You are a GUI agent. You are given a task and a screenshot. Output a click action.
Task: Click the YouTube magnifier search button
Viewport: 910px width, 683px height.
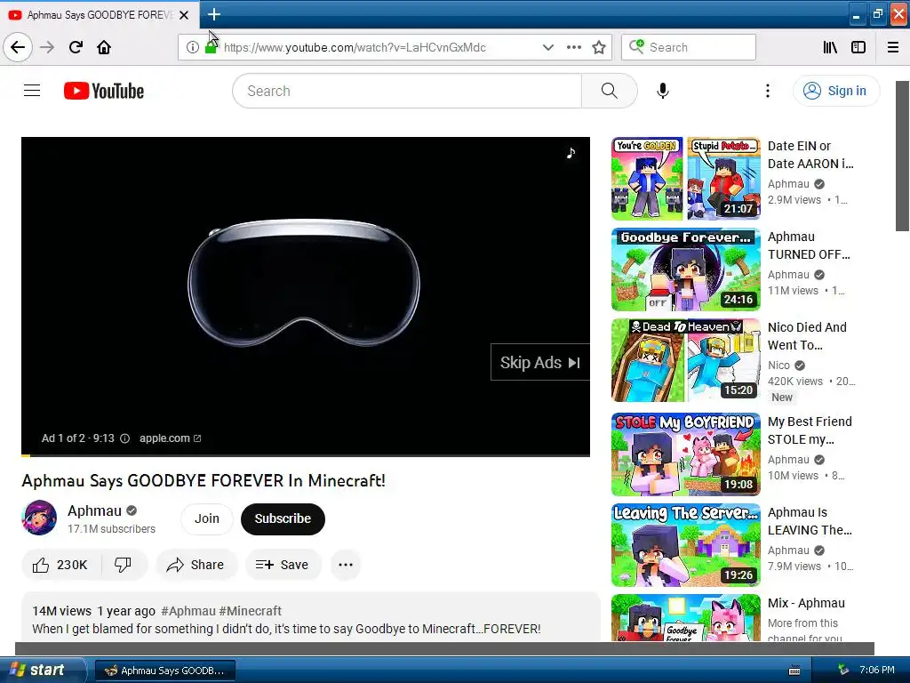609,91
